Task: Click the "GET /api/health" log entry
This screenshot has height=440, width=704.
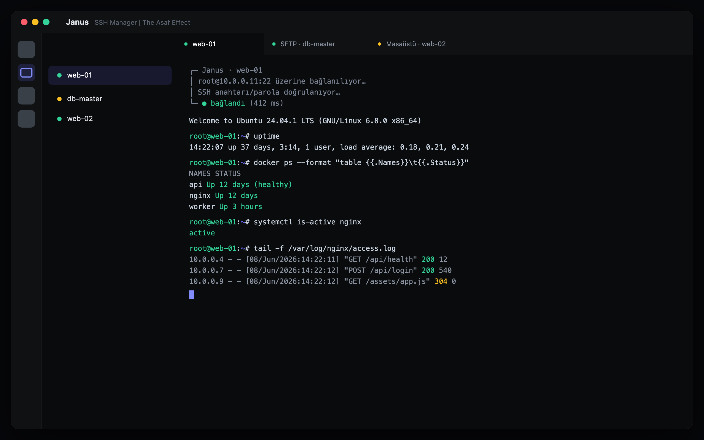Action: [318, 260]
